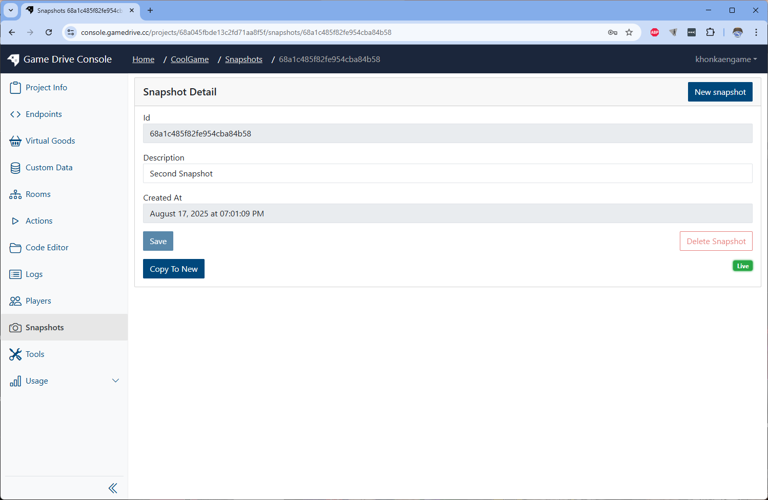Click the Endpoints code brackets icon

pos(15,114)
